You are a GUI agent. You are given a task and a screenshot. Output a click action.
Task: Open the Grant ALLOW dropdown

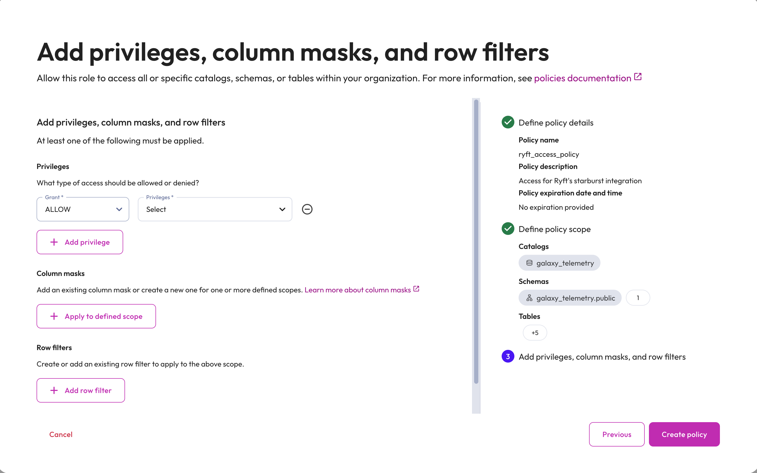click(x=83, y=209)
